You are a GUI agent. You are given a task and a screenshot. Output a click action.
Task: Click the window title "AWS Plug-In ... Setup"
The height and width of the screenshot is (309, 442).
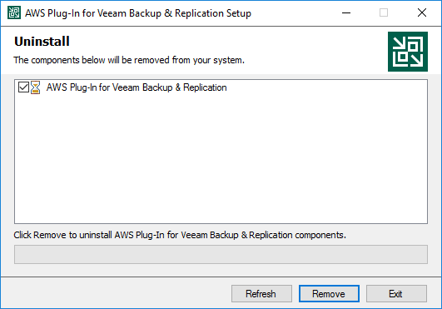click(138, 13)
